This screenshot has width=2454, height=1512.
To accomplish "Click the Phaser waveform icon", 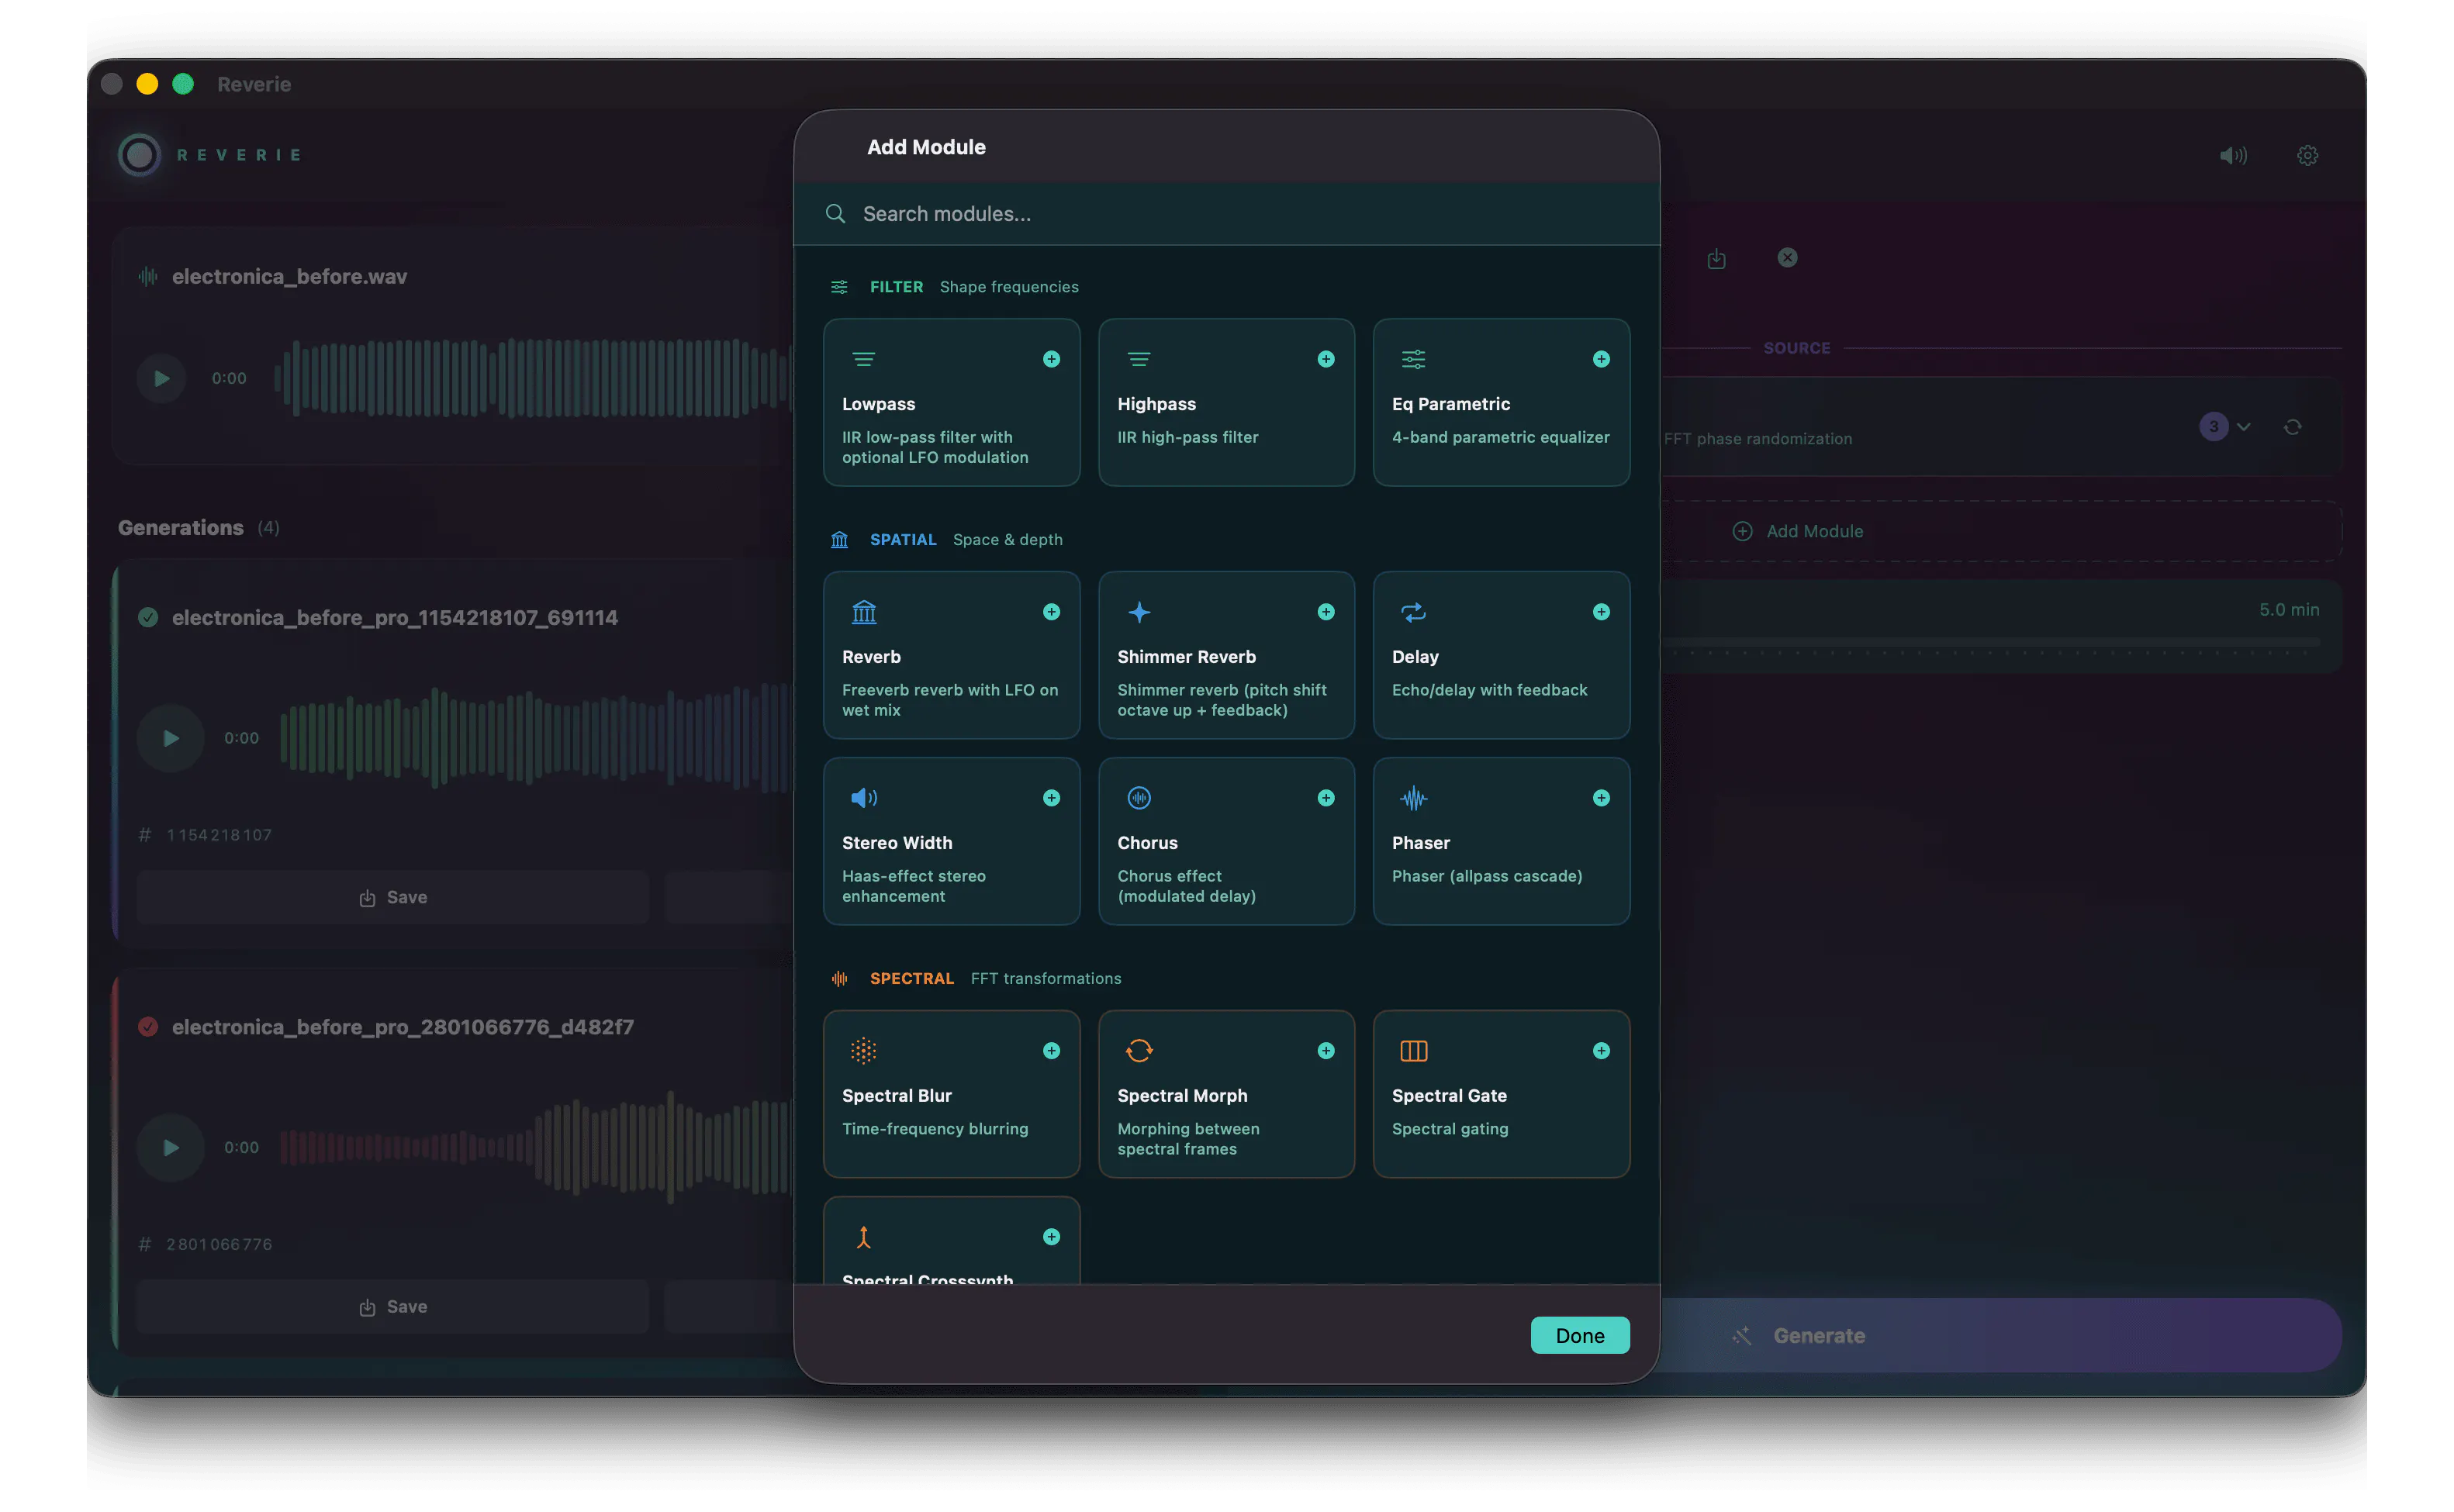I will tap(1413, 798).
